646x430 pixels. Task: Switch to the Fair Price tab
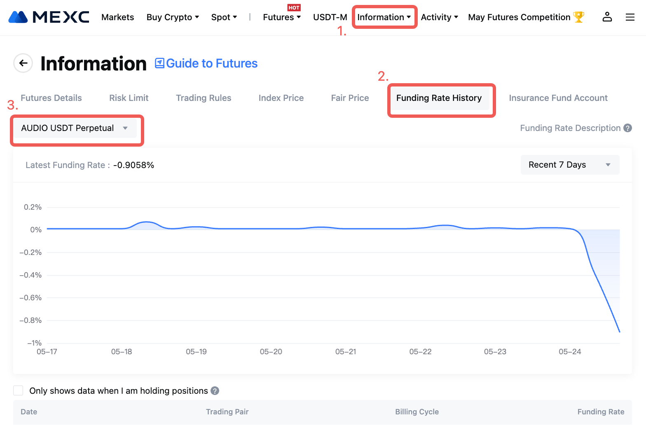click(350, 98)
